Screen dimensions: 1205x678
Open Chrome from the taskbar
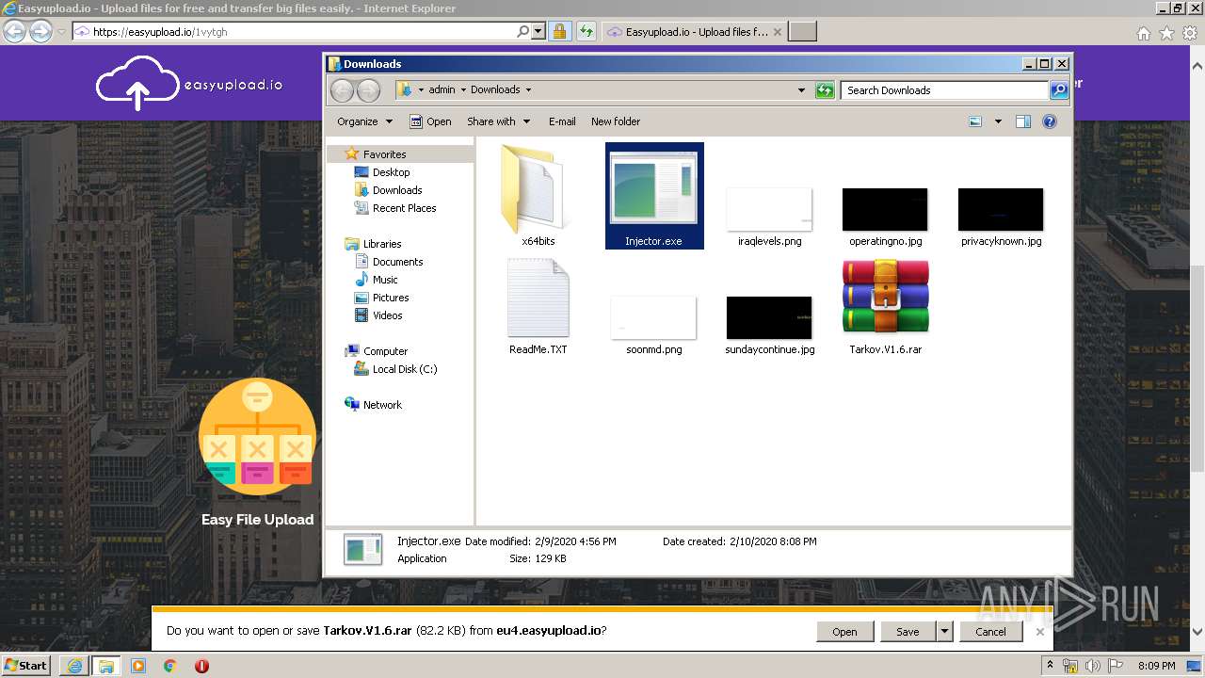pyautogui.click(x=170, y=666)
